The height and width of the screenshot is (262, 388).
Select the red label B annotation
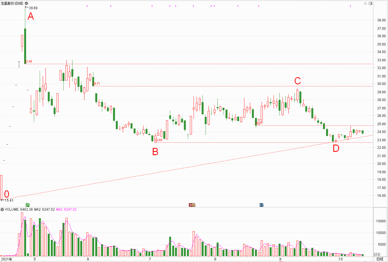(x=155, y=152)
